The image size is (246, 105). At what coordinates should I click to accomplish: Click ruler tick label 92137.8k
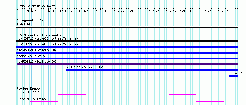pyautogui.click(x=221, y=11)
